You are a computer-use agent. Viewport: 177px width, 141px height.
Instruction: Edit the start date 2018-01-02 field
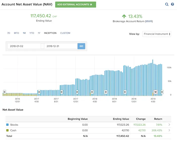(24, 46)
